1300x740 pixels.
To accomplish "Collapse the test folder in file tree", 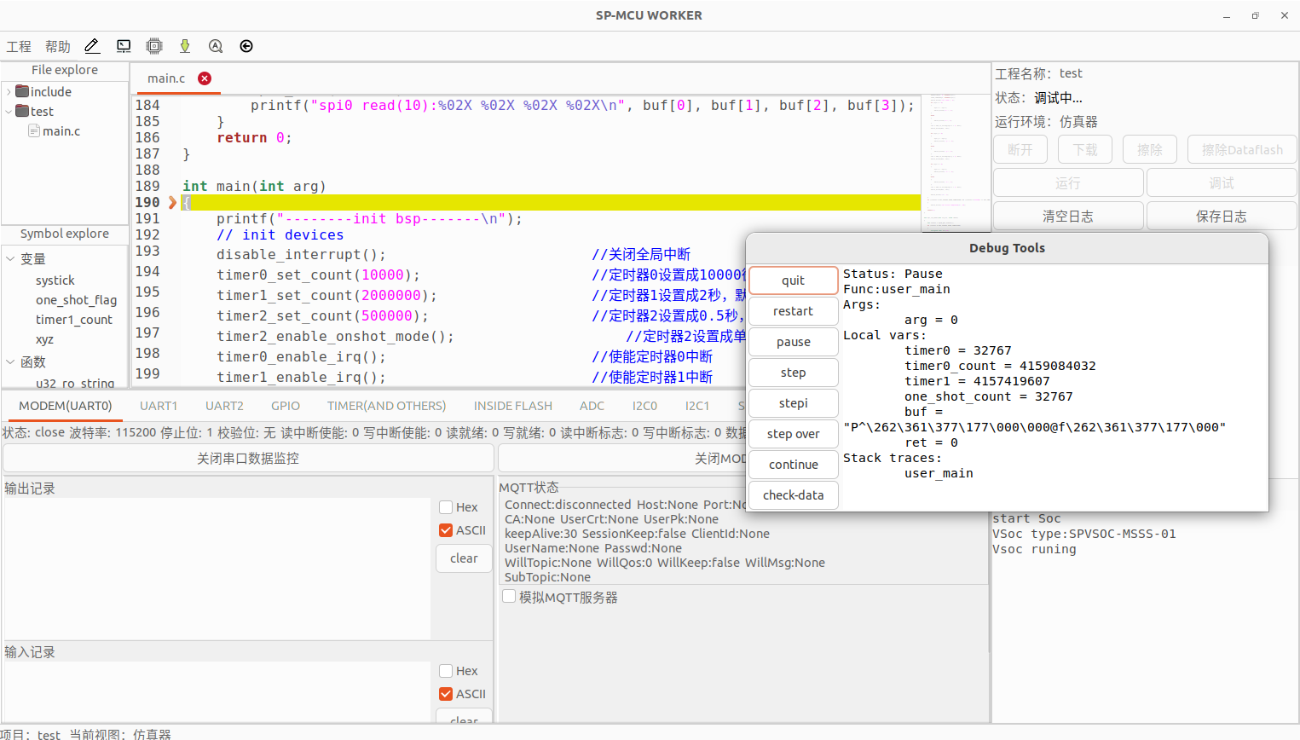I will click(9, 112).
